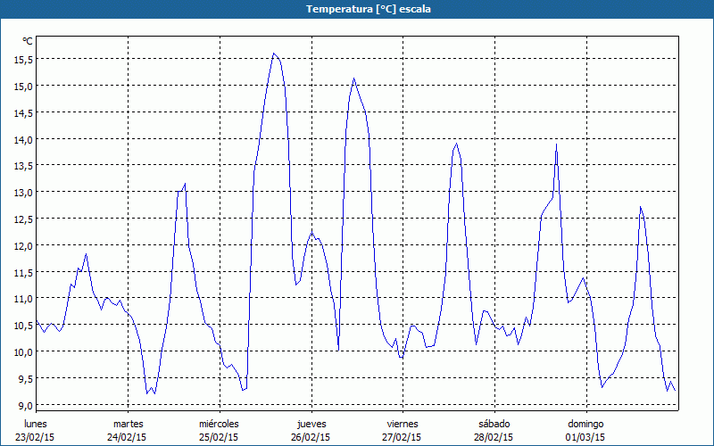Click the 'viernes' day label
This screenshot has height=446, width=714.
click(x=403, y=424)
